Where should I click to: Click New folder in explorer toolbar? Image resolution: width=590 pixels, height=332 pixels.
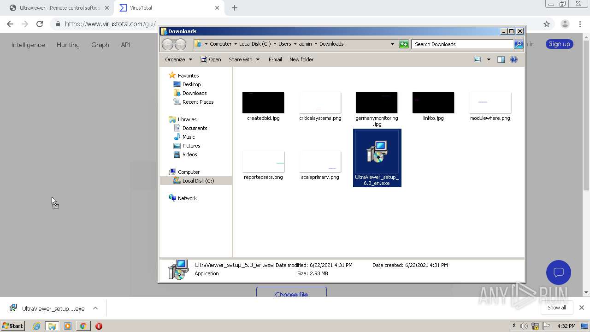click(301, 59)
